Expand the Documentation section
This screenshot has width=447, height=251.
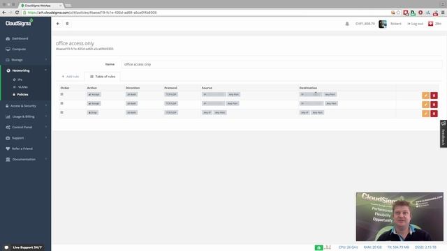tap(24, 160)
